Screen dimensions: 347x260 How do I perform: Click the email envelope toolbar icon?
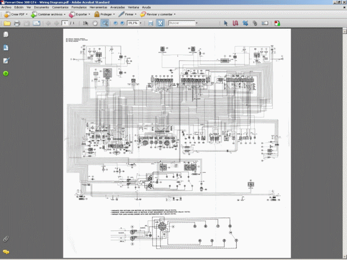(x=36, y=23)
